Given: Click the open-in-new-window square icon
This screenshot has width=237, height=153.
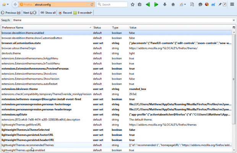Looking at the screenshot, I should (x=225, y=5).
